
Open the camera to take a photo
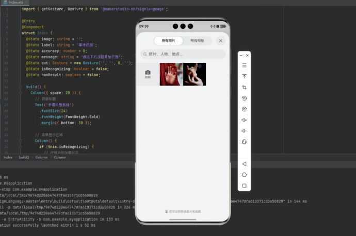tap(148, 74)
